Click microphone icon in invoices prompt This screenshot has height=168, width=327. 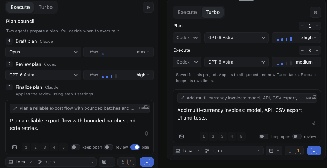pyautogui.click(x=313, y=123)
